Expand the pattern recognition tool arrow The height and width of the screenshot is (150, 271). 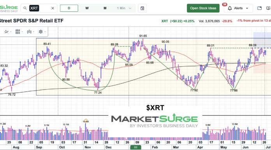[x=11, y=32]
